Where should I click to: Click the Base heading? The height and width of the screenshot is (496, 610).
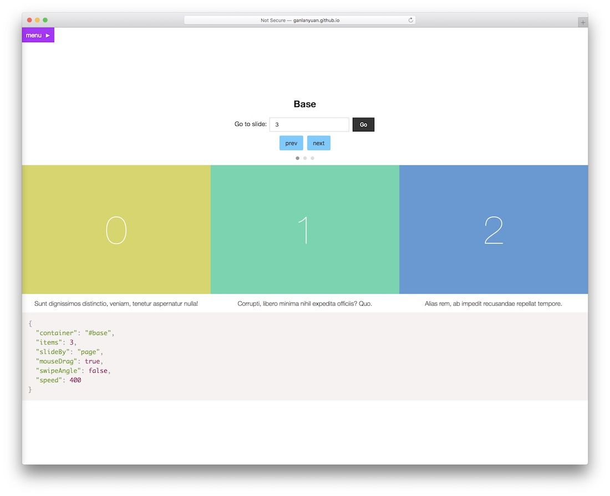[x=305, y=104]
